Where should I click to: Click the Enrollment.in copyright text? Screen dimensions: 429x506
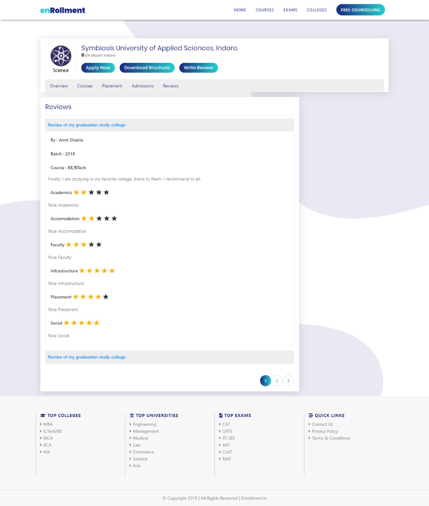pos(254,498)
